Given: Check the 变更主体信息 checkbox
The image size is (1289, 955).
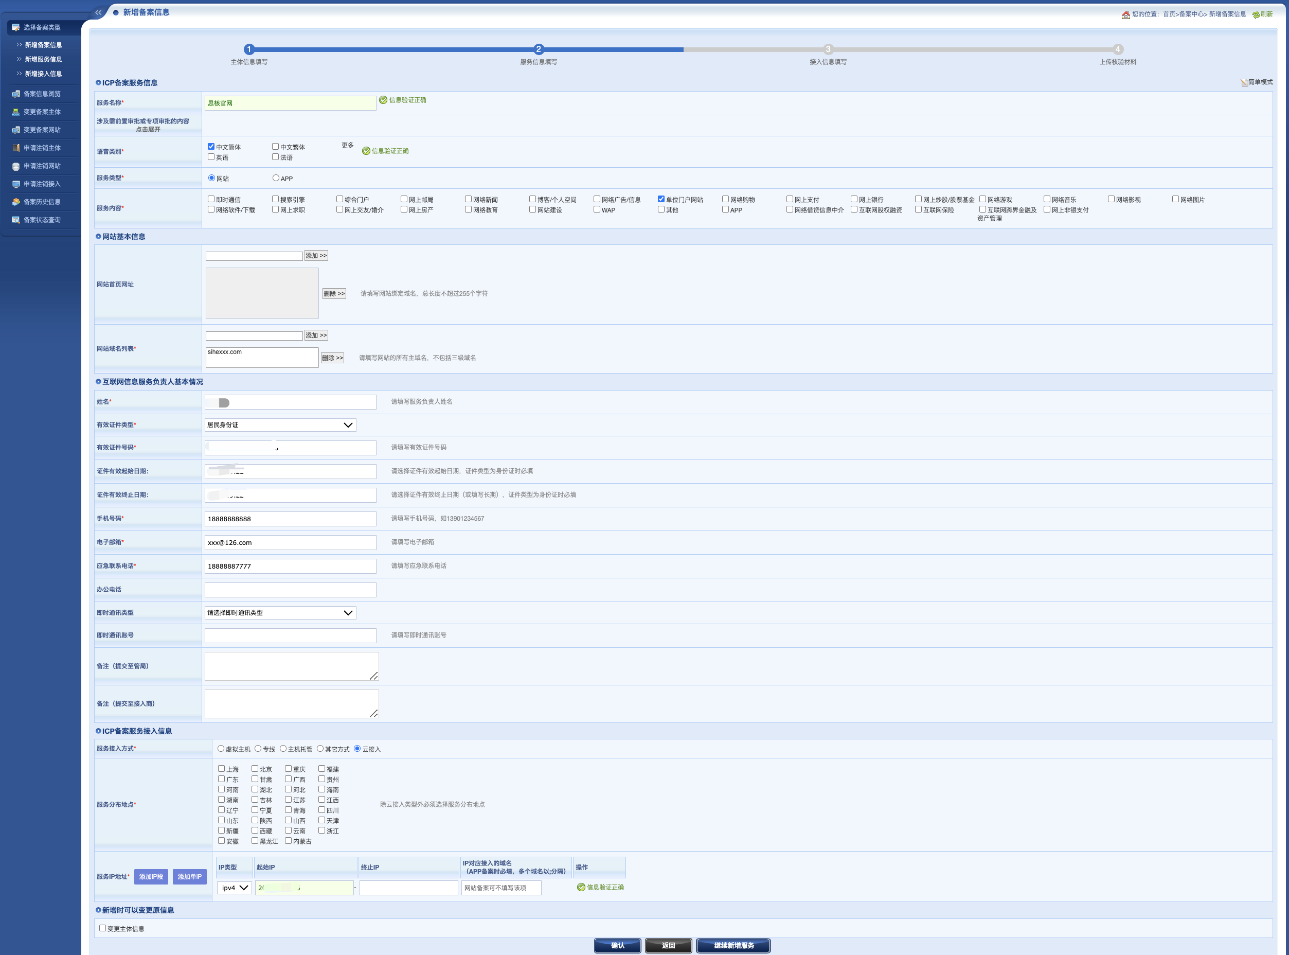Looking at the screenshot, I should point(103,928).
